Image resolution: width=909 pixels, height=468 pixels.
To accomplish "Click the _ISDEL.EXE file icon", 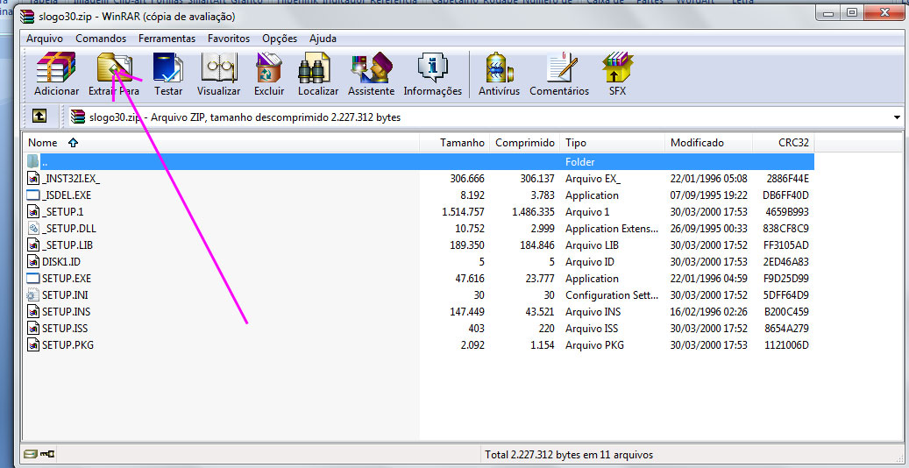I will pyautogui.click(x=33, y=195).
